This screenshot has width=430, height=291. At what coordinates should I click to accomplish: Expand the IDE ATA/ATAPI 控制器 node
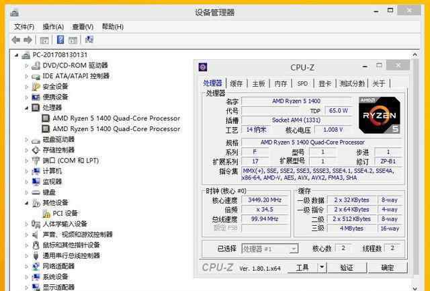[x=27, y=76]
